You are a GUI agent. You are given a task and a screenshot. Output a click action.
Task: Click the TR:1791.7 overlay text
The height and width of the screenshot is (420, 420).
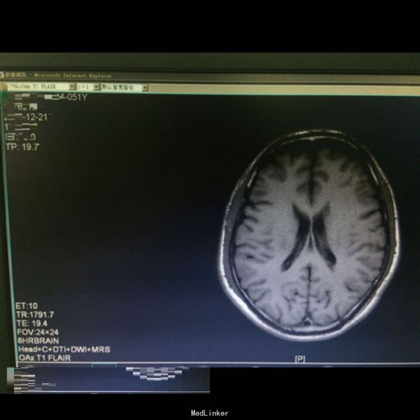pos(35,314)
